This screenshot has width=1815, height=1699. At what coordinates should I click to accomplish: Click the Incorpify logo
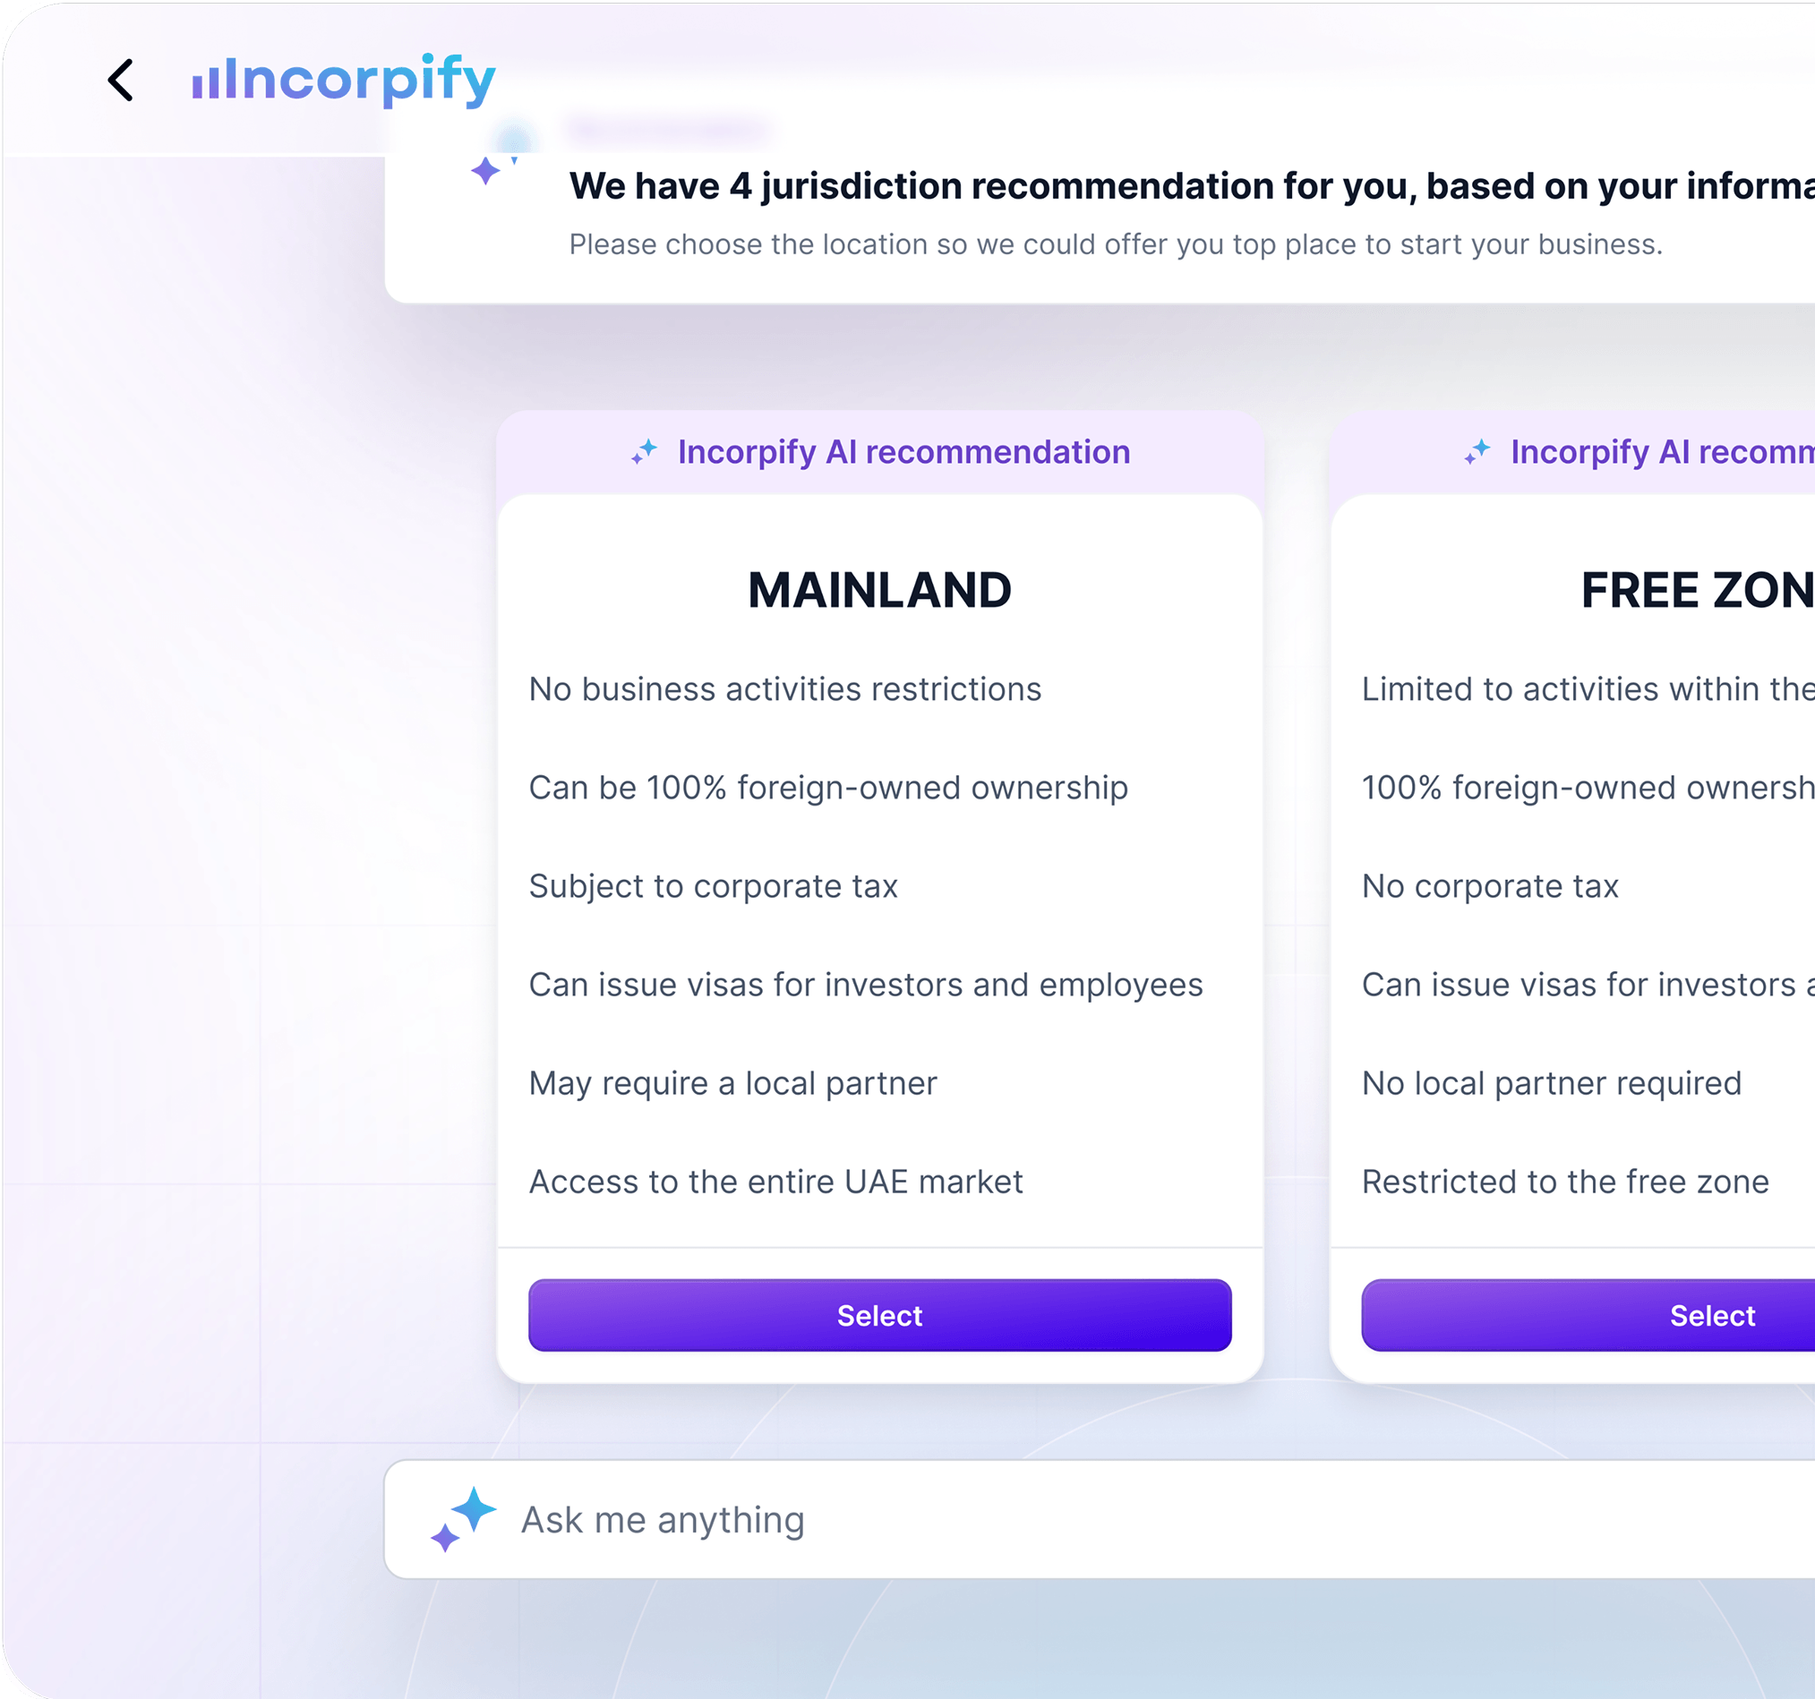tap(343, 81)
